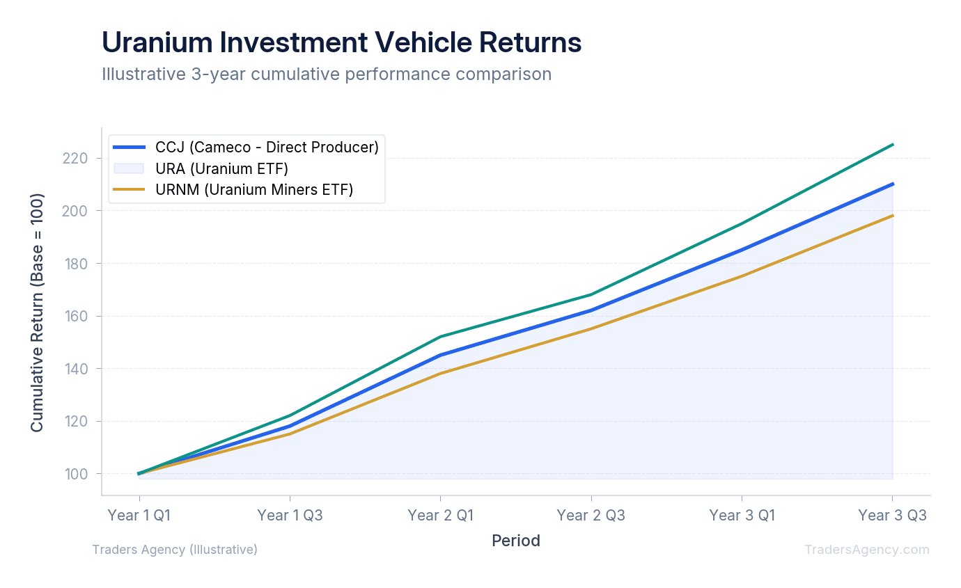This screenshot has width=961, height=588.
Task: Click the blue CCJ line point at Year 2 Q3
Action: (591, 310)
